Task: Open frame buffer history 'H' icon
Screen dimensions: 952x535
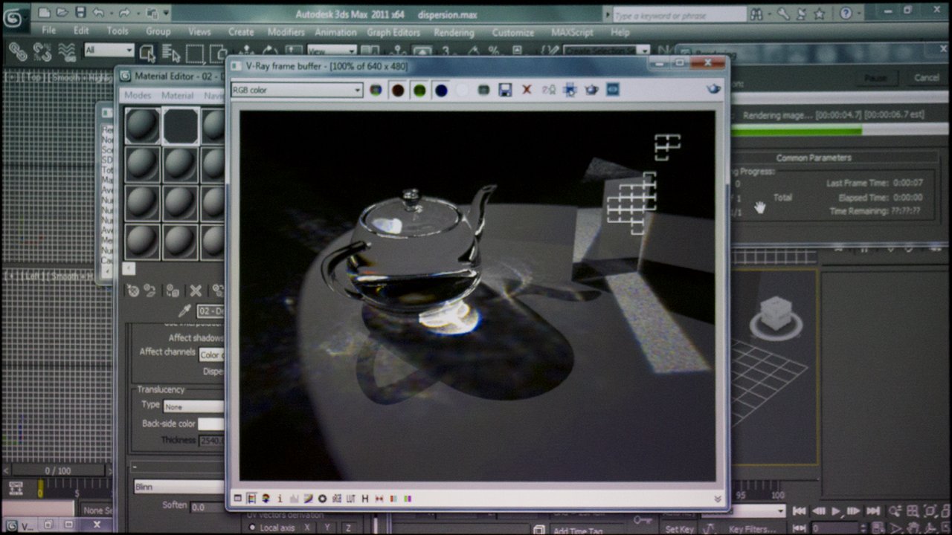Action: [x=365, y=499]
